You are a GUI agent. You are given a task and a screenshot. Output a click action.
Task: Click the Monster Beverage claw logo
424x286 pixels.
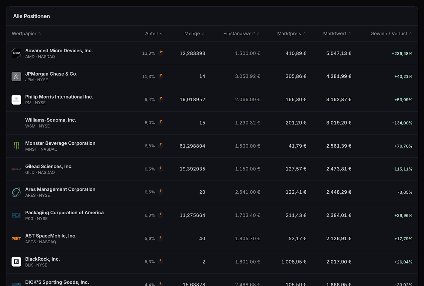point(16,146)
